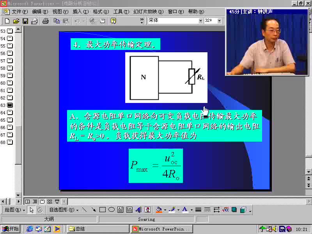Open the 绘图 (Draw) menu dropdown
Image resolution: width=312 pixels, height=234 pixels.
15,210
